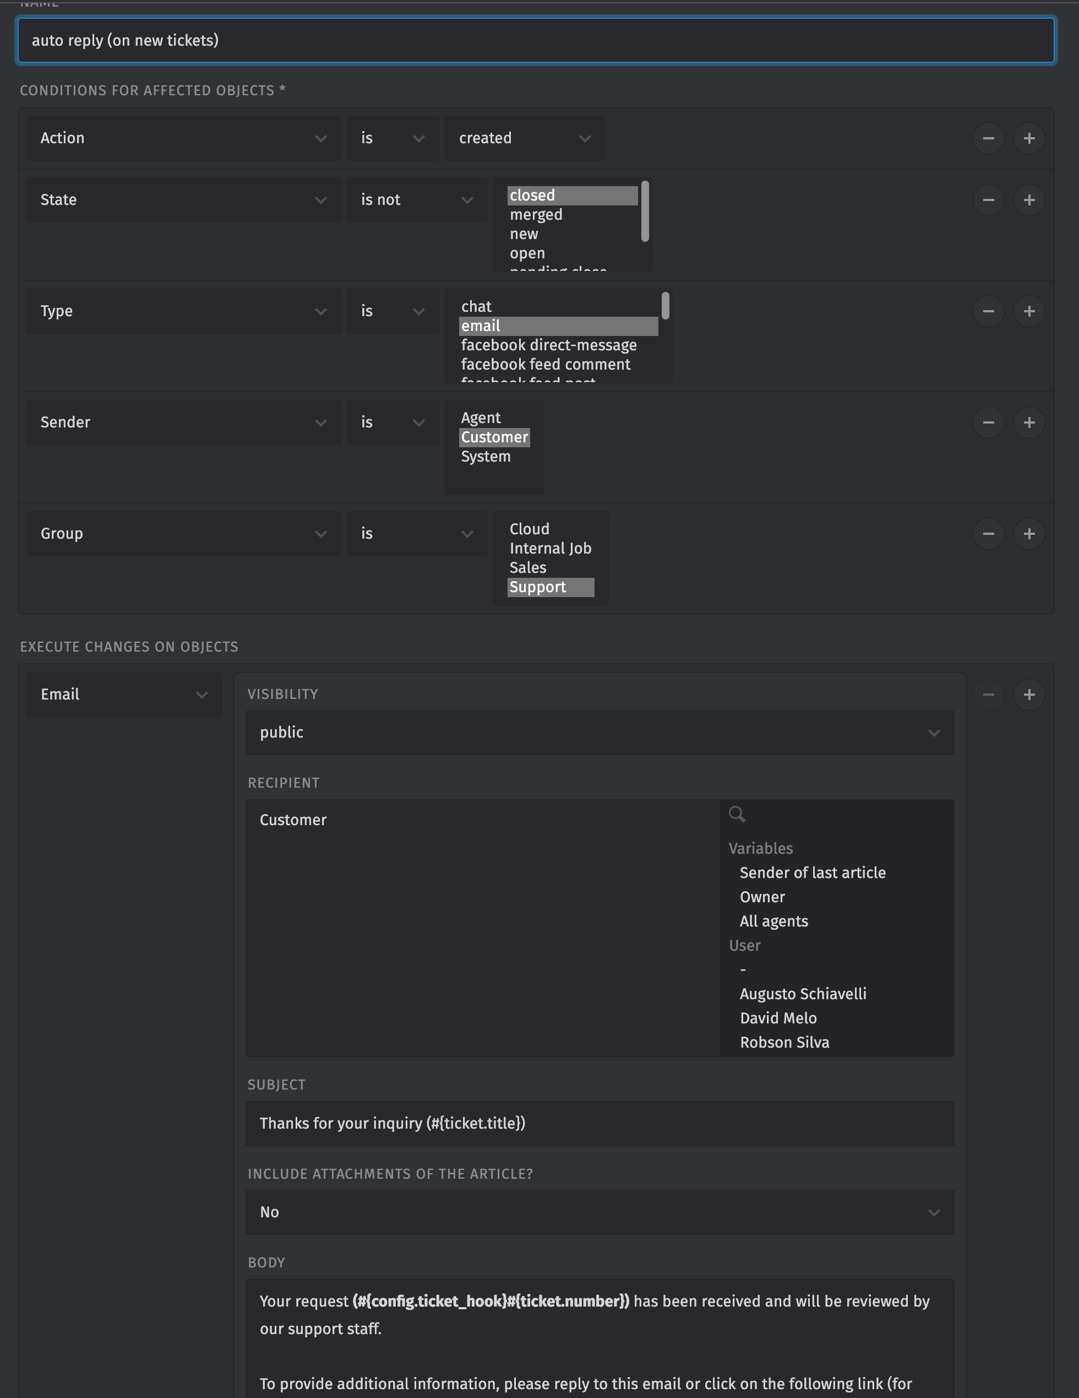Select 'facebook feed comment' in Type list

558,364
